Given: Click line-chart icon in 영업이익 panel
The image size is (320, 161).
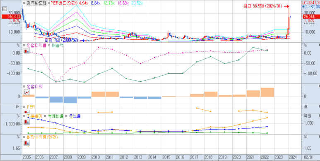Looking at the screenshot, I should [x=27, y=92].
